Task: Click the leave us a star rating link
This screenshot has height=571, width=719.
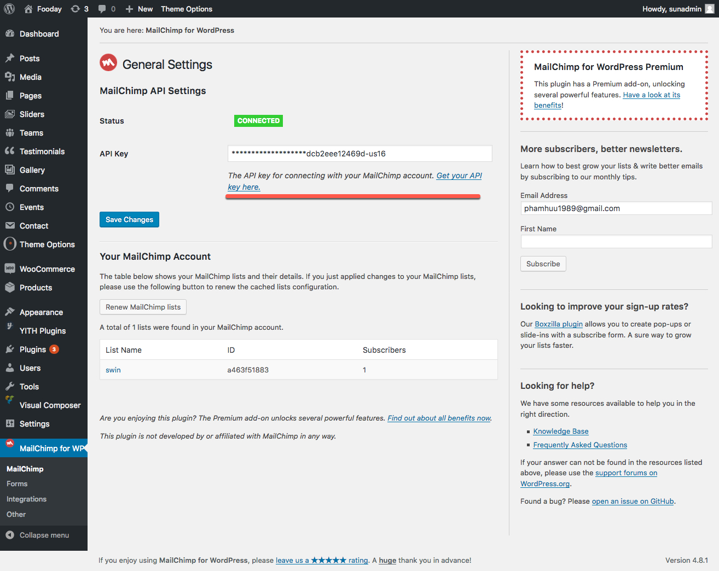Action: [x=322, y=560]
